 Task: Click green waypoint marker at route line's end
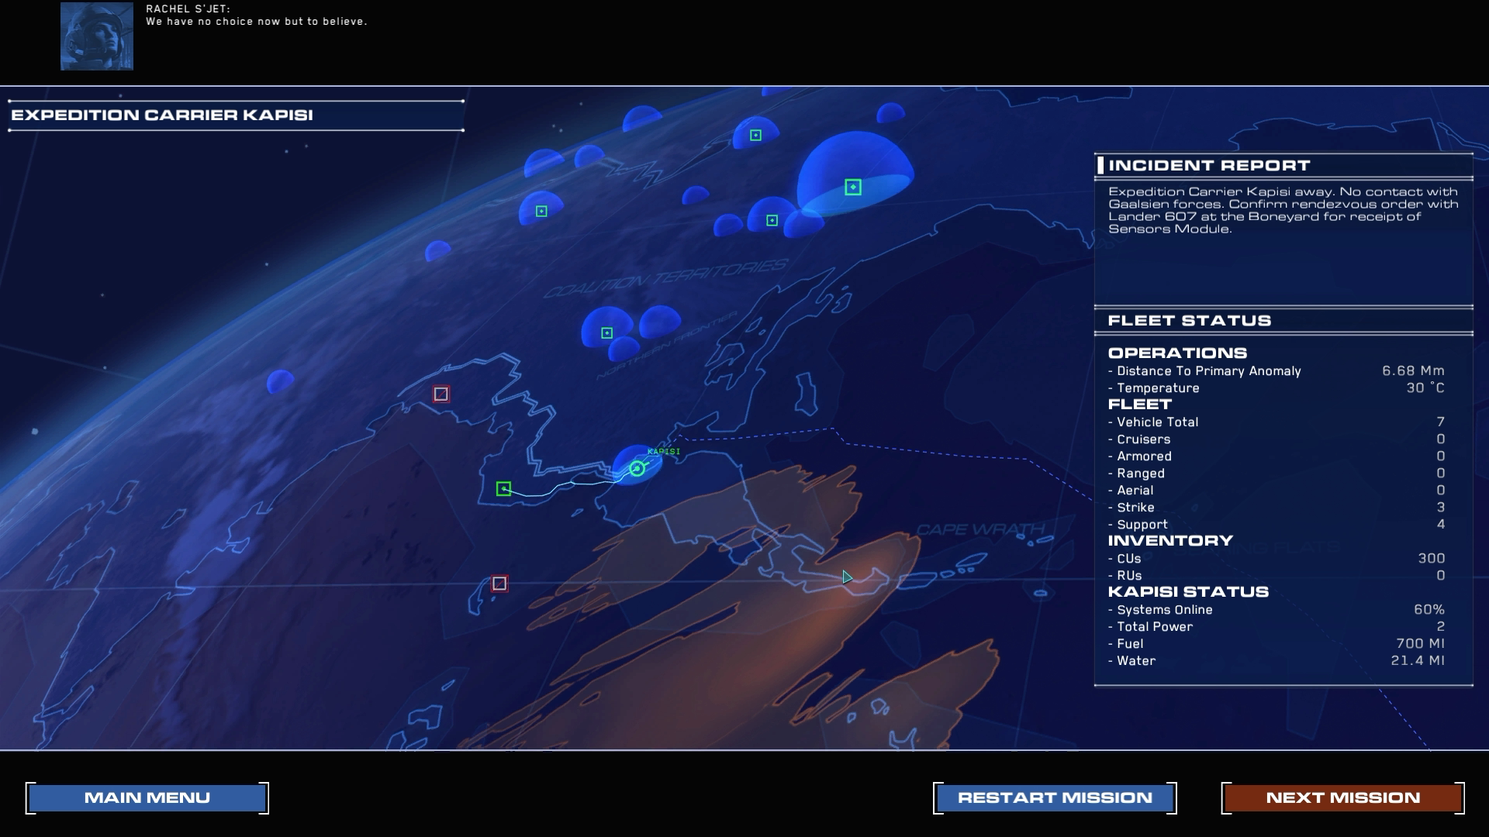[503, 488]
